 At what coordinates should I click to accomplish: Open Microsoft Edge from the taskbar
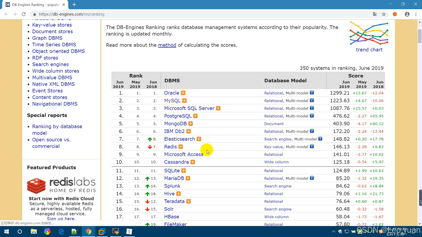tap(61, 231)
